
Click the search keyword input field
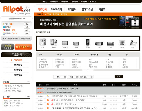click(104, 77)
